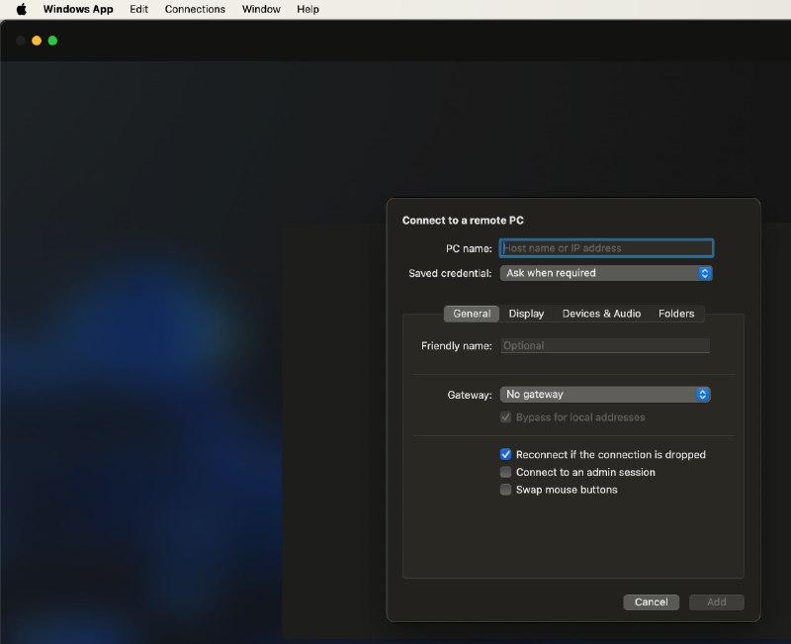
Task: Click the Friendly name field
Action: (x=606, y=345)
